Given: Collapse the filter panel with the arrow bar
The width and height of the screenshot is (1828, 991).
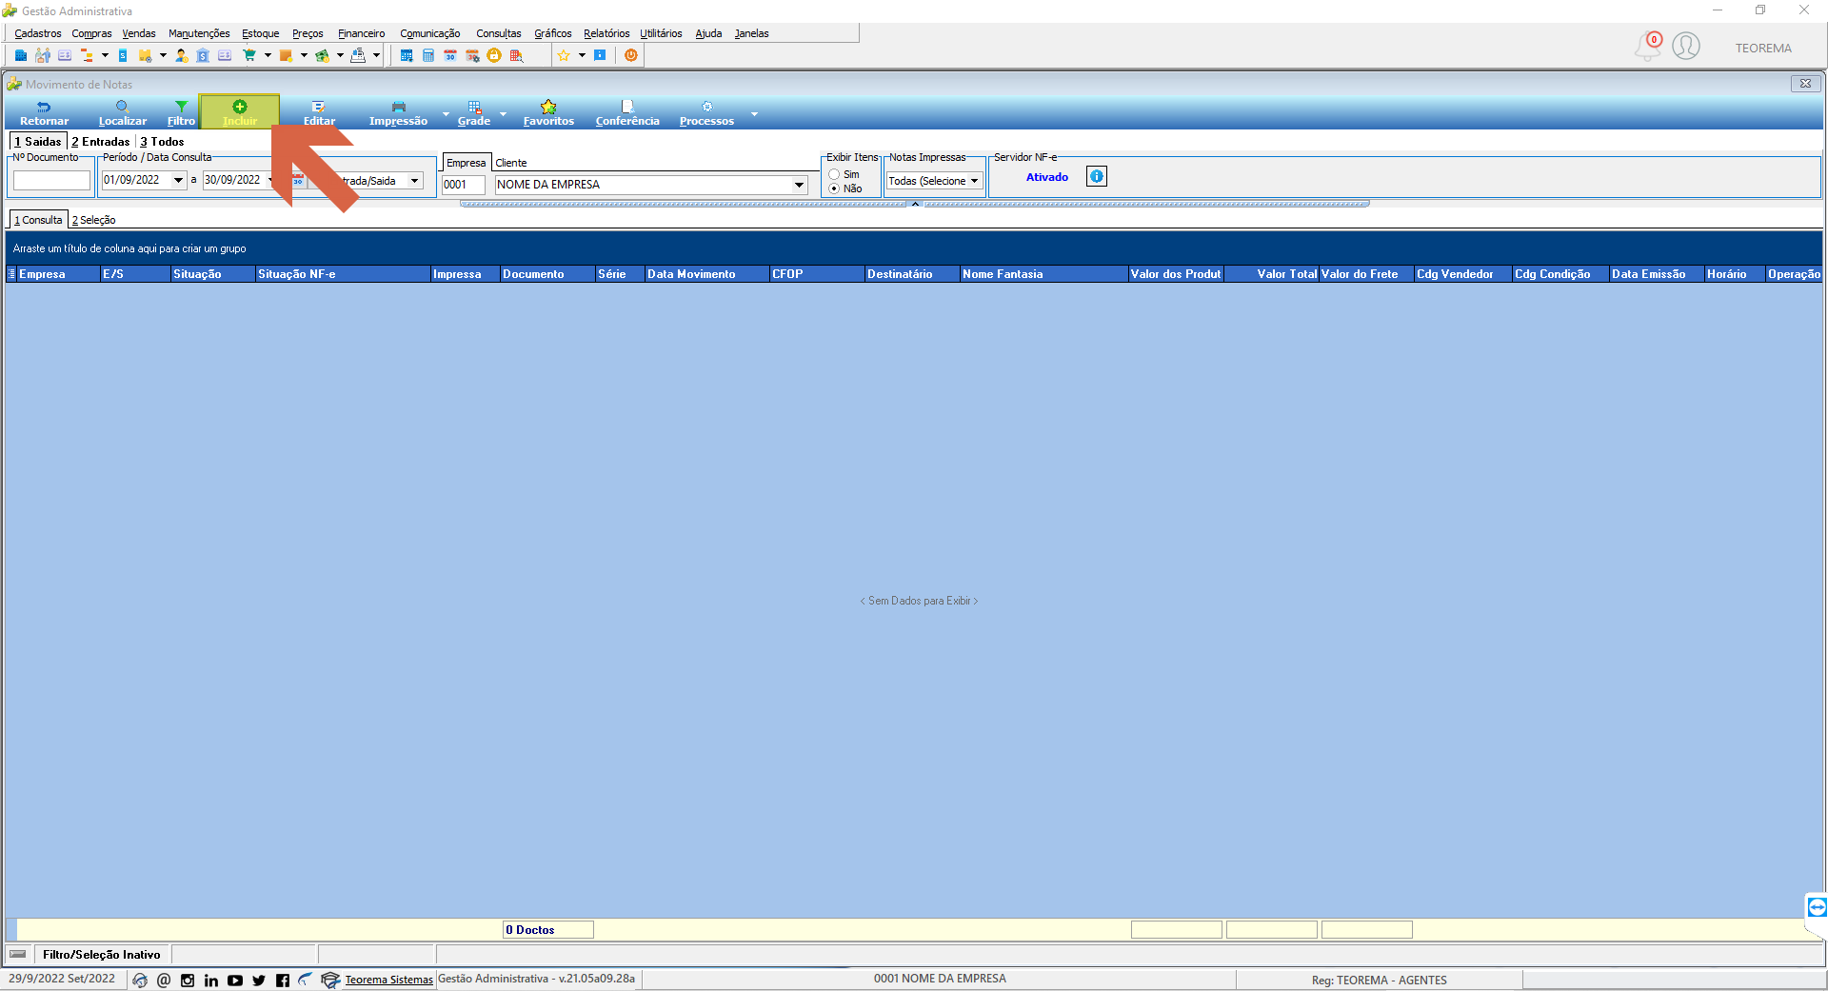Looking at the screenshot, I should (x=915, y=204).
